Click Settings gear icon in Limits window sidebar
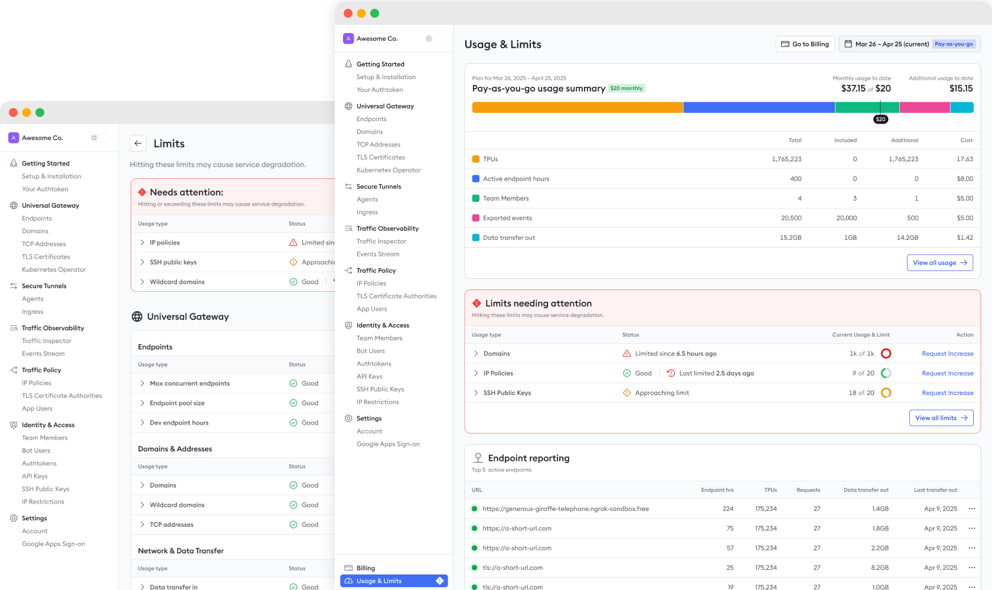The width and height of the screenshot is (992, 590). pyautogui.click(x=14, y=518)
